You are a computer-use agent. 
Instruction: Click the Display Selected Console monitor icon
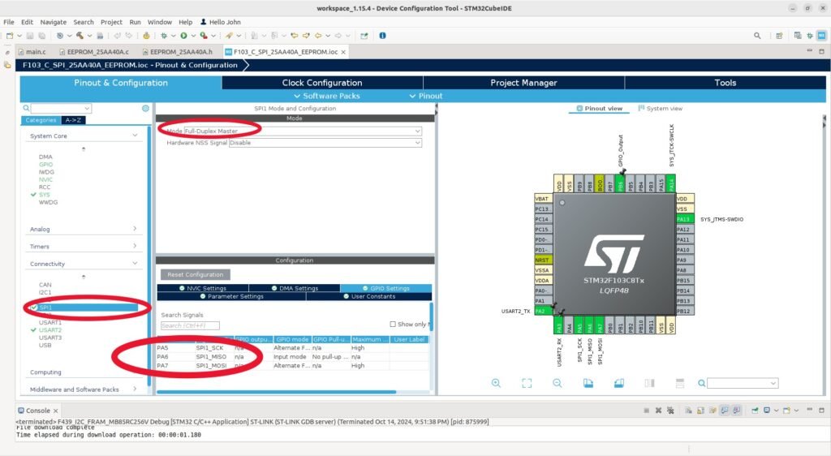coord(766,411)
